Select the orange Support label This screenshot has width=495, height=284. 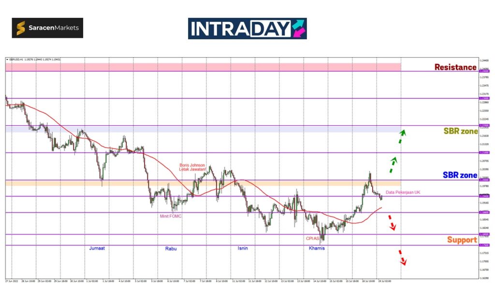click(x=462, y=239)
